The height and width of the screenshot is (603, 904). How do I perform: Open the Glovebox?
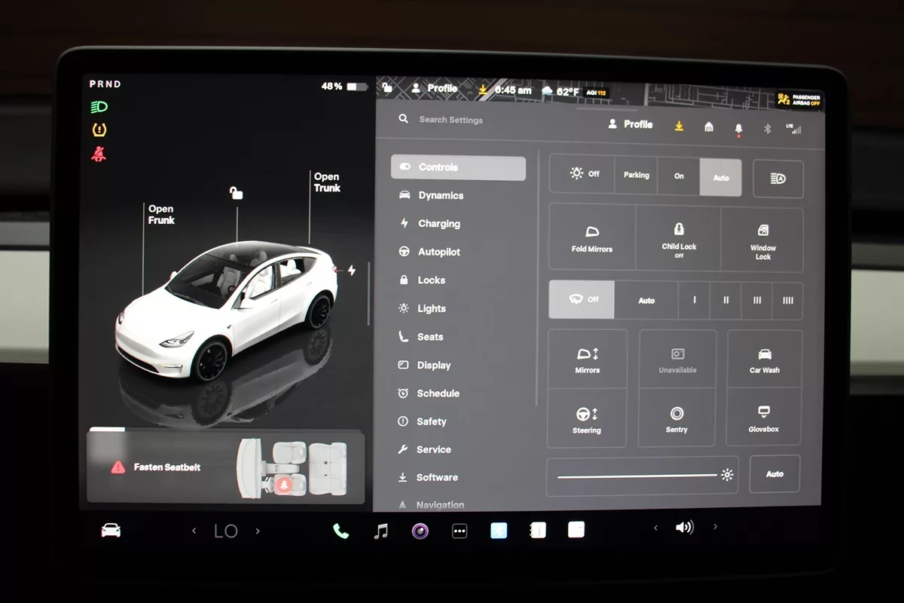click(x=763, y=418)
